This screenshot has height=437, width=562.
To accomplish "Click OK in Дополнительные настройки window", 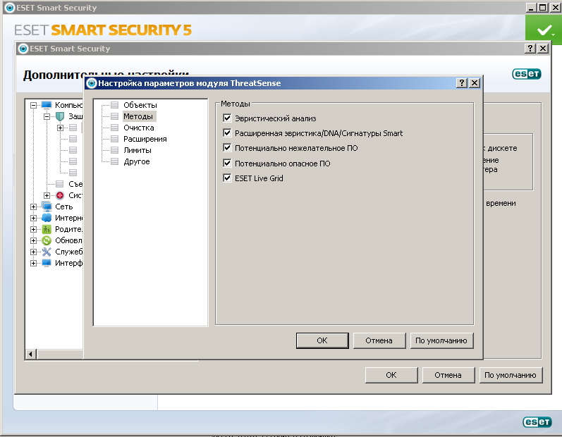I will 391,375.
